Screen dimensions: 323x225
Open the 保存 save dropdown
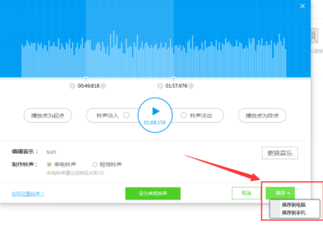coord(280,193)
